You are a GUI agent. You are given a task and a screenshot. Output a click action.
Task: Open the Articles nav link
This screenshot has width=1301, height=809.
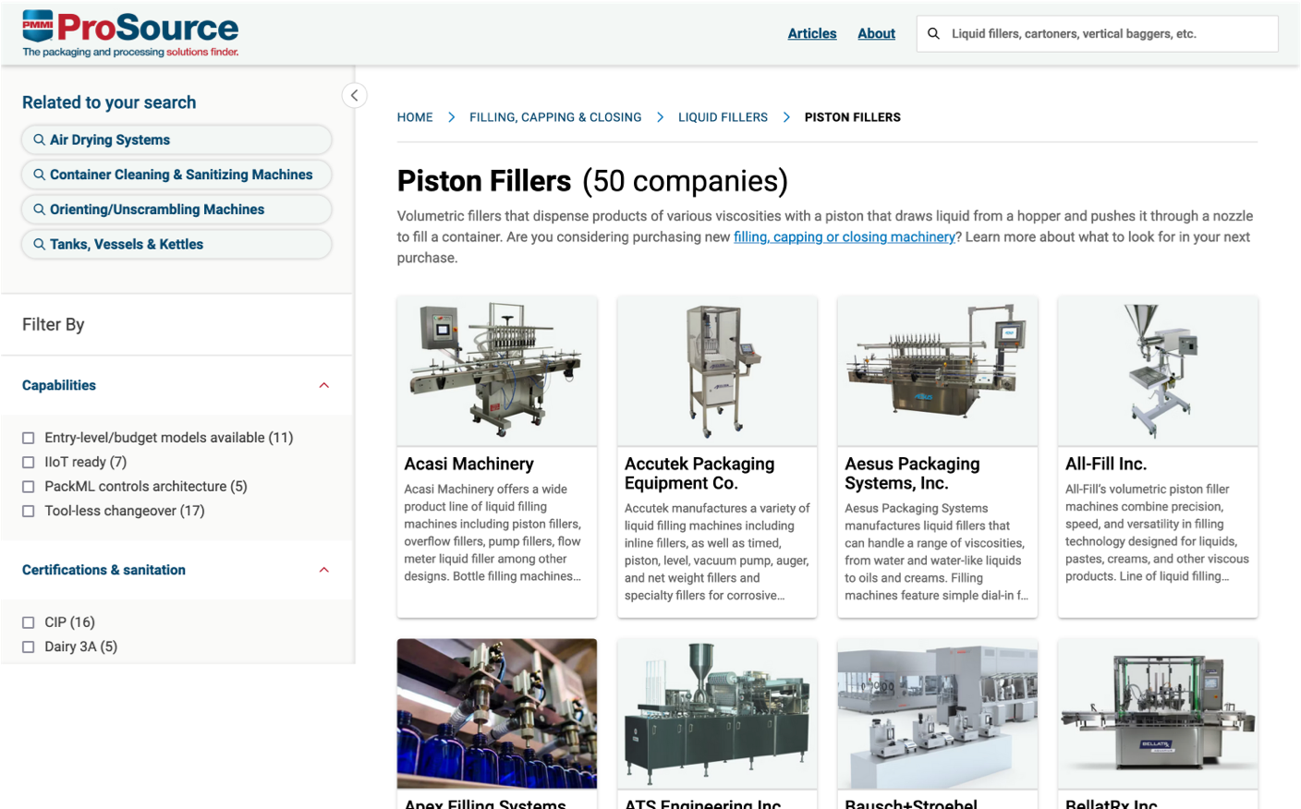811,33
